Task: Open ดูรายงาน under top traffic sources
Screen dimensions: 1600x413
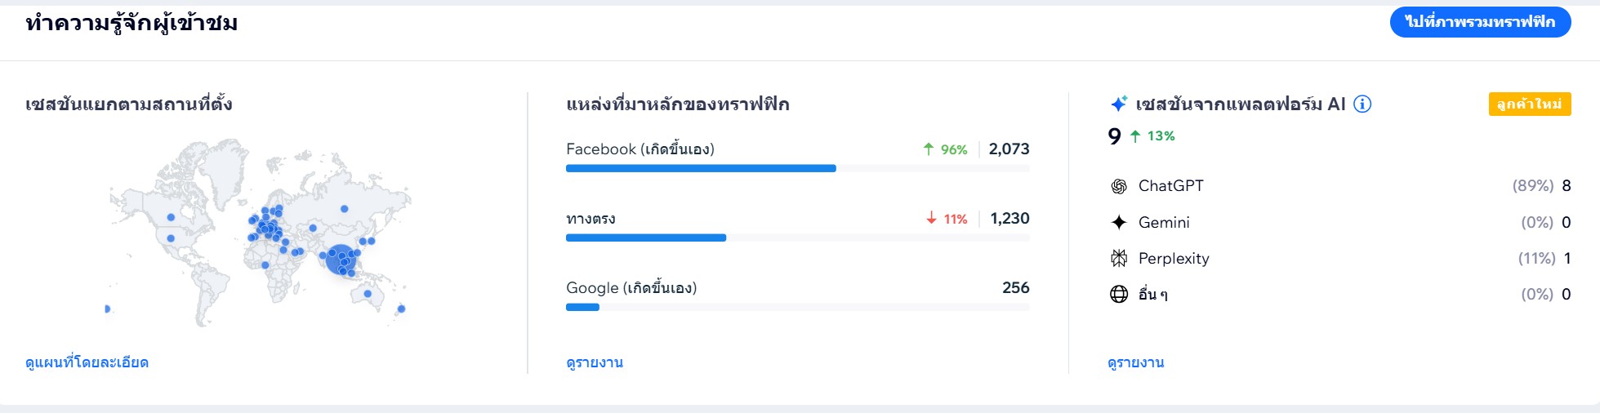Action: point(595,362)
